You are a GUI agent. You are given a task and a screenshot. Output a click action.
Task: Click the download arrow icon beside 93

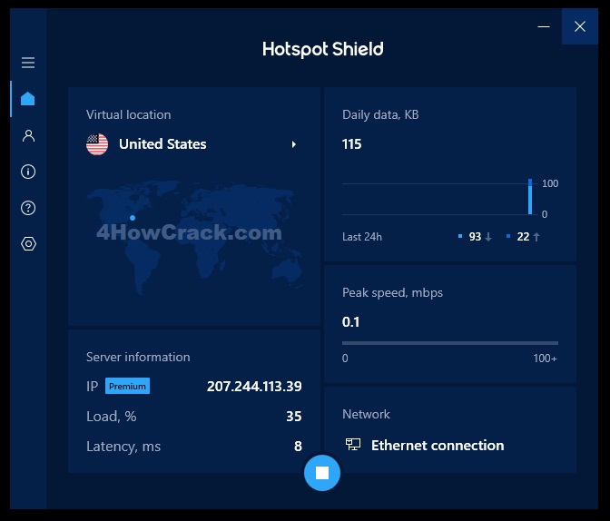click(x=488, y=237)
